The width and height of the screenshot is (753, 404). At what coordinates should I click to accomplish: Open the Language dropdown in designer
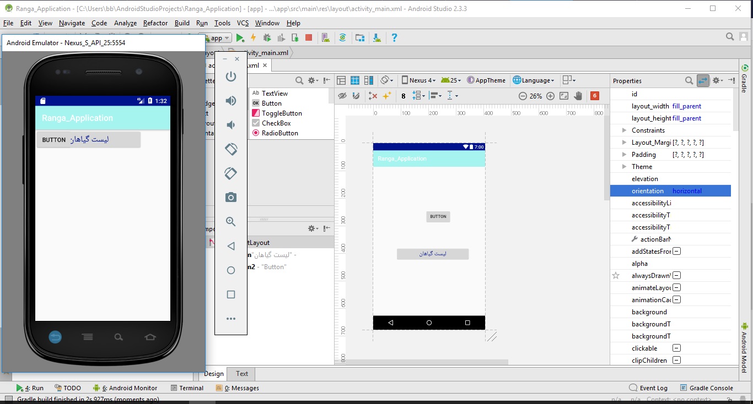click(x=533, y=80)
